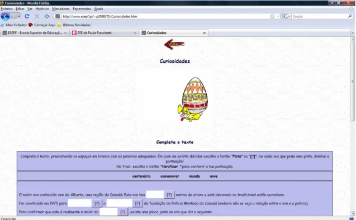Screen dimensions: 356x220
Task: Click the browser Back arrow button
Action: click(x=5, y=17)
